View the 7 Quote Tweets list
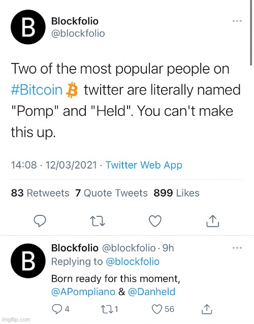254x324 pixels. (x=111, y=193)
